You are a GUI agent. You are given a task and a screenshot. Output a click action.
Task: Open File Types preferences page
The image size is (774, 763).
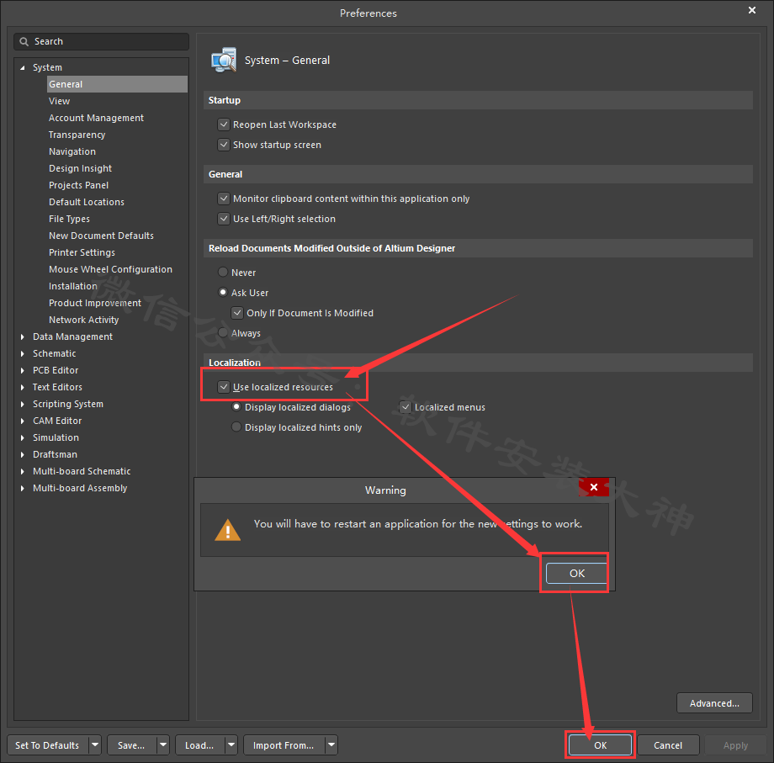pyautogui.click(x=69, y=218)
